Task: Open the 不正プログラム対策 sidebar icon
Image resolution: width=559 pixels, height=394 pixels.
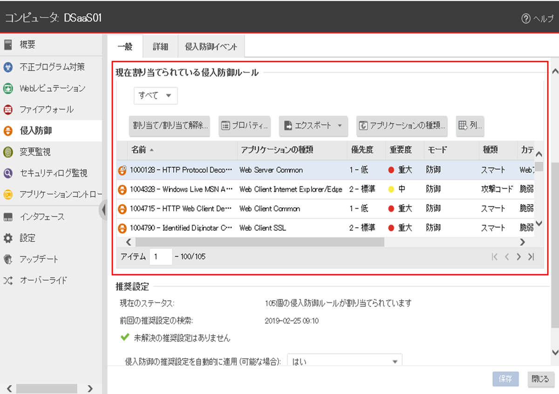Action: click(8, 67)
